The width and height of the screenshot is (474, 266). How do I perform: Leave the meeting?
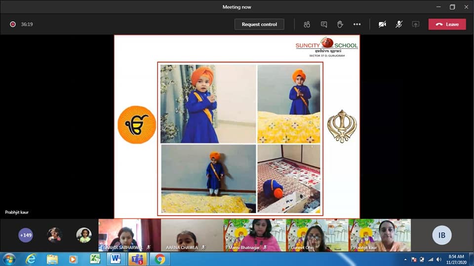447,24
